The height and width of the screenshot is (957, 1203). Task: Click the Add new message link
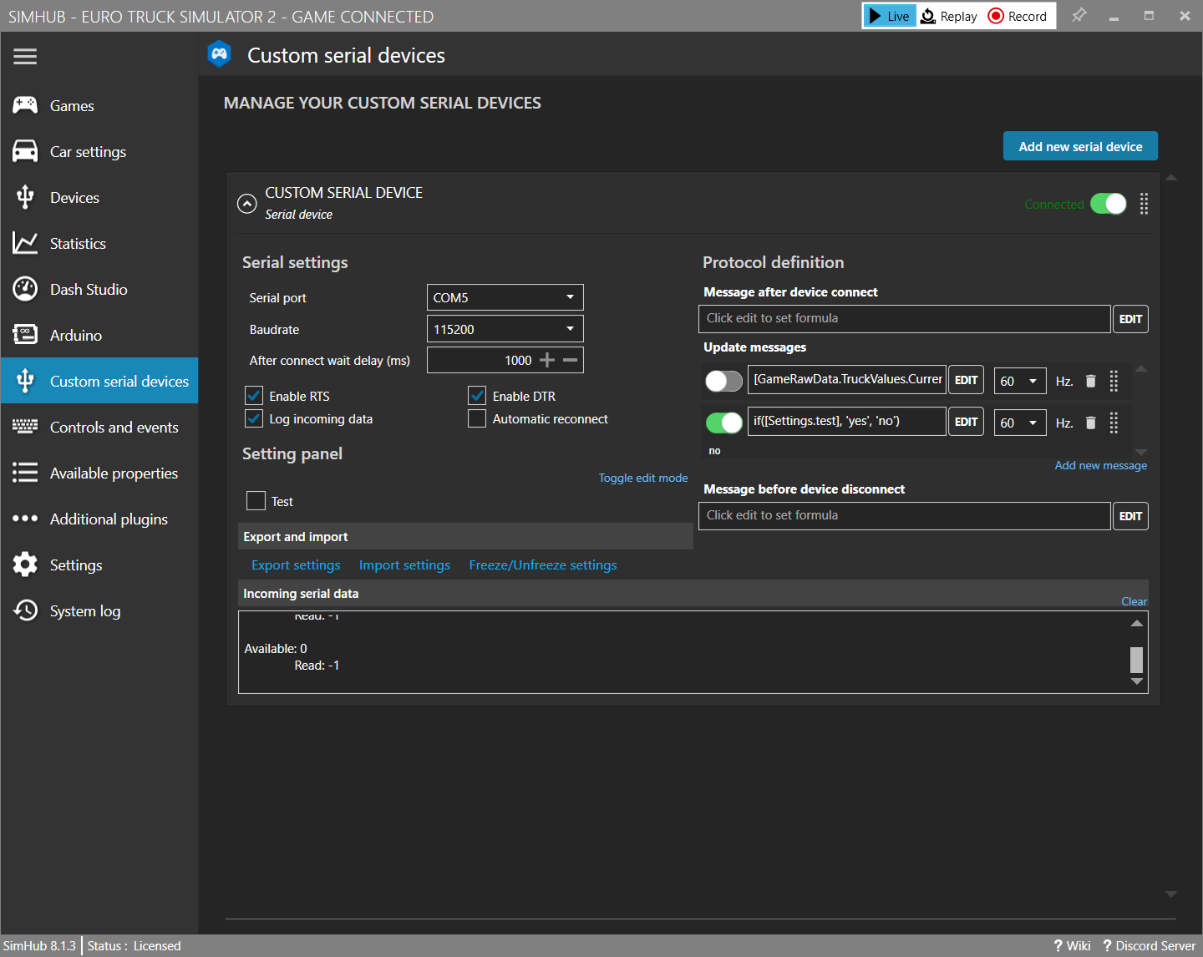point(1100,465)
